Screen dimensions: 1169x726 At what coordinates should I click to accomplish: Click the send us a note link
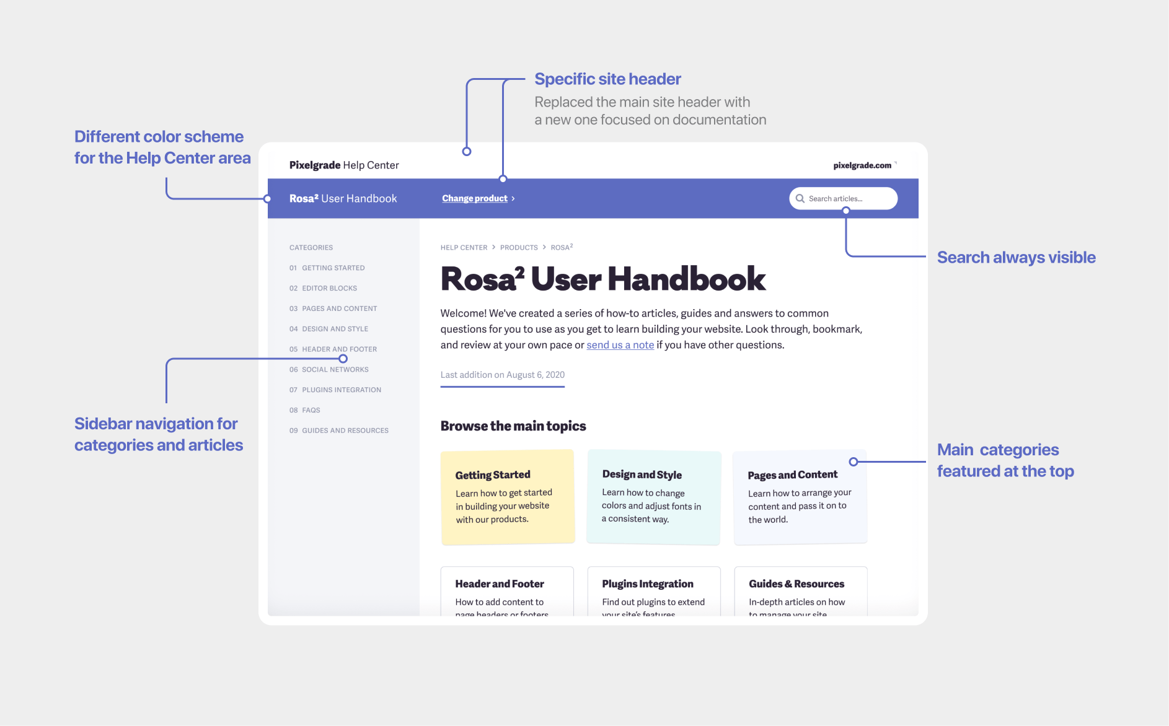620,345
